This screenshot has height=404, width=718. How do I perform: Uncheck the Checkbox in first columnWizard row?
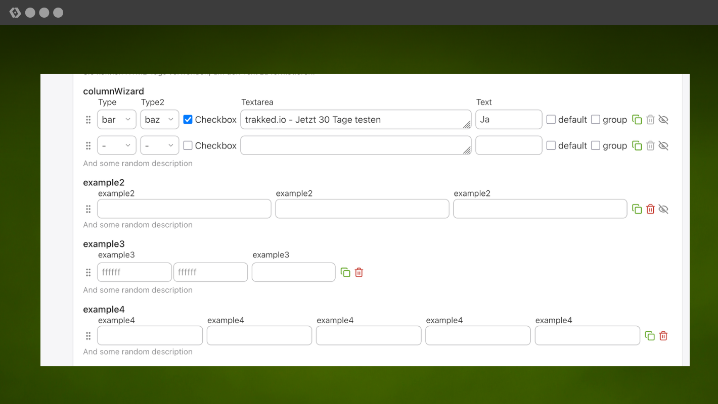[x=188, y=120]
